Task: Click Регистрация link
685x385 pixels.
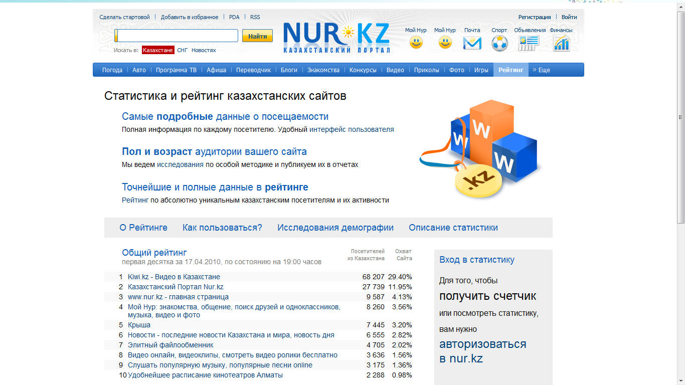Action: tap(535, 17)
